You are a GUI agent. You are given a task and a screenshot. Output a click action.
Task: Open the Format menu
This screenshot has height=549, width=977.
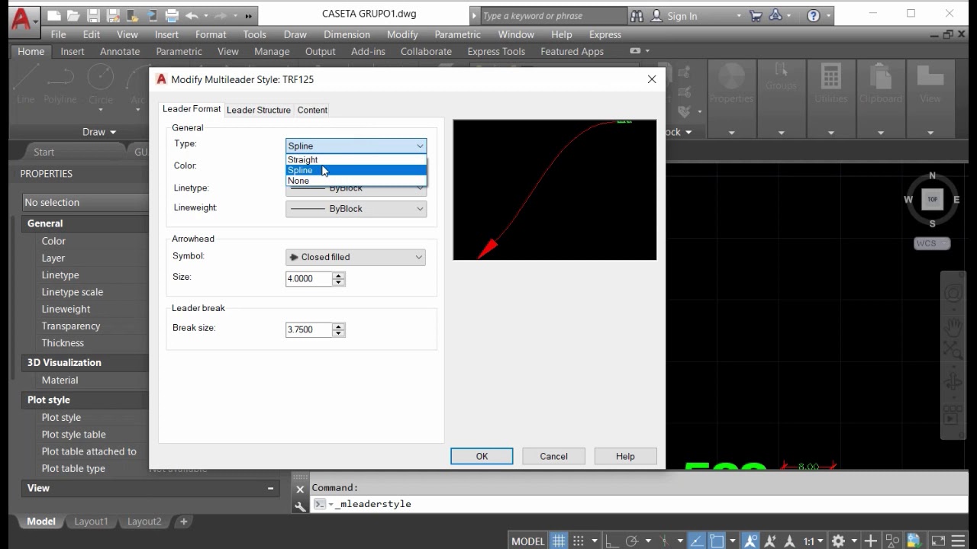[x=211, y=34]
